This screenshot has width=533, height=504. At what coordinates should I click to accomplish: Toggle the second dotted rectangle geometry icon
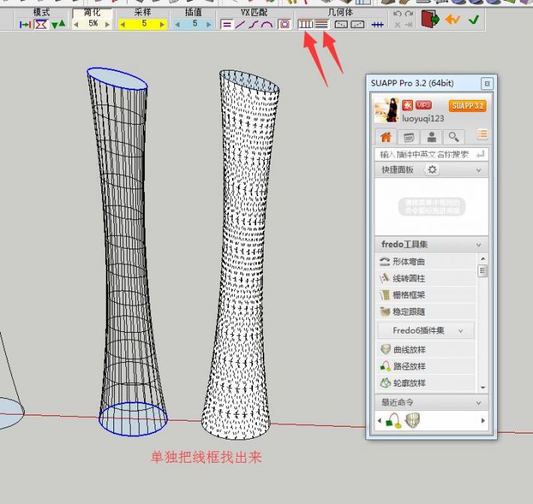pyautogui.click(x=357, y=25)
